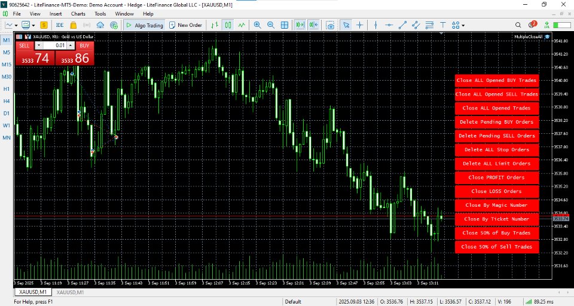Decrease lot volume with down arrow
574x306 pixels.
[x=38, y=45]
